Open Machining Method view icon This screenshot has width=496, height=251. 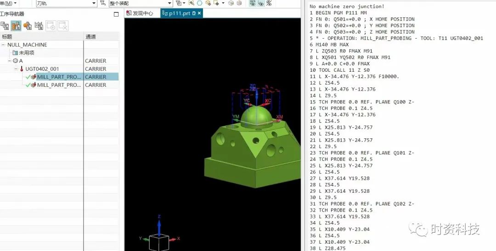click(x=39, y=26)
